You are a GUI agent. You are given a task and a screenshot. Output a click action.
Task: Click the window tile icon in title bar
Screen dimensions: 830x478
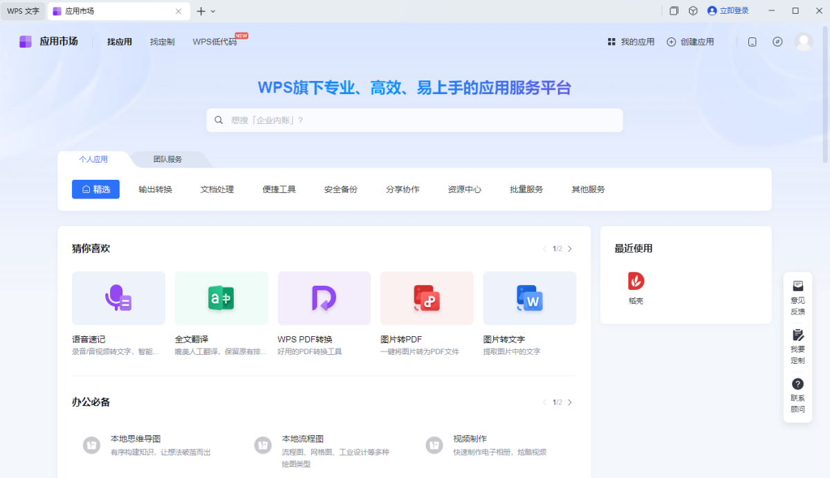pyautogui.click(x=674, y=10)
